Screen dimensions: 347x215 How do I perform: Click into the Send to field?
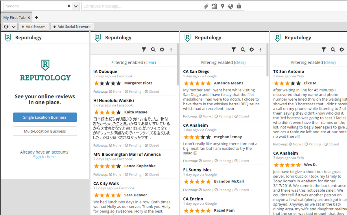(x=38, y=6)
